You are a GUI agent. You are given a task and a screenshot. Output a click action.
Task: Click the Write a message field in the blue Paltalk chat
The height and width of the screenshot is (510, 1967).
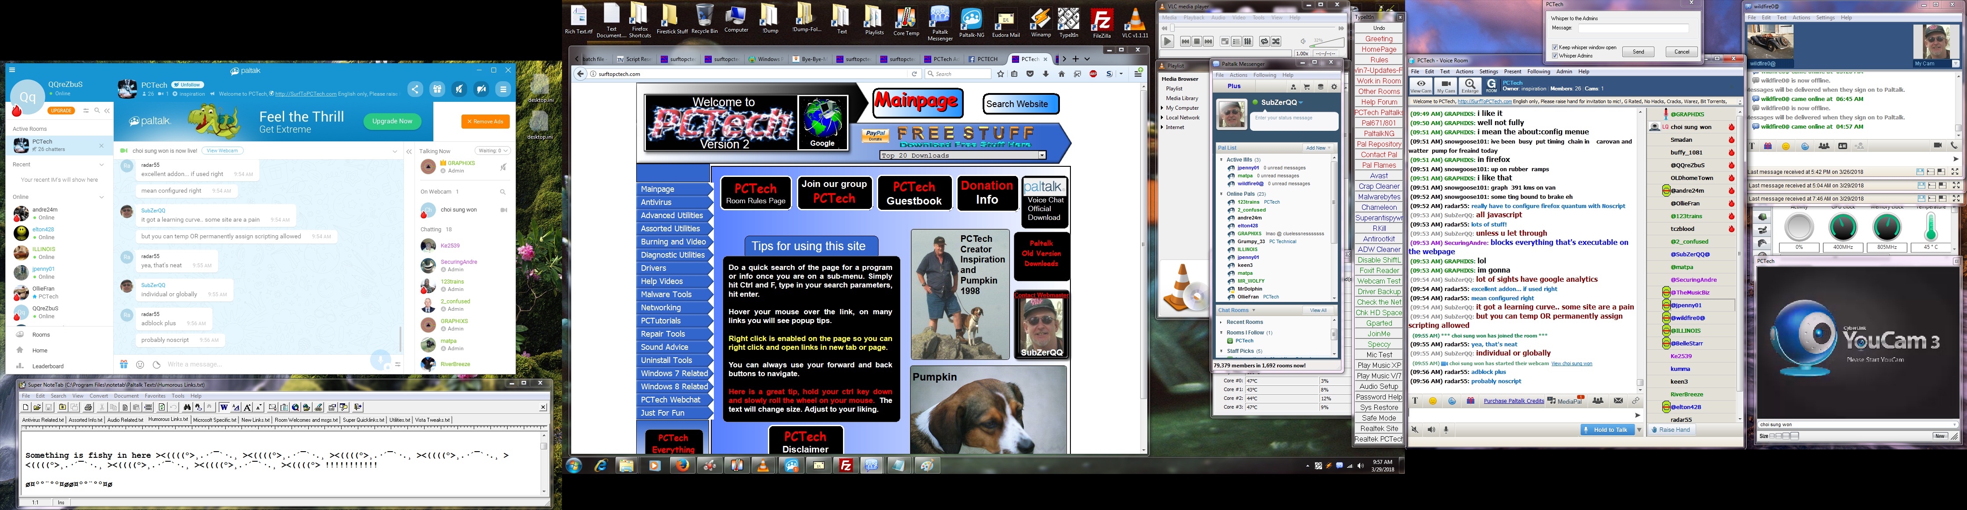coord(267,365)
